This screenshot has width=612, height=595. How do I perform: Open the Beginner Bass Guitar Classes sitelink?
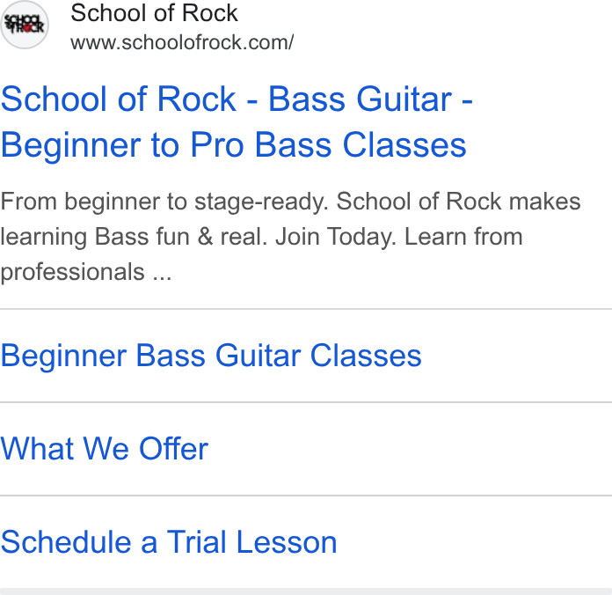(211, 356)
